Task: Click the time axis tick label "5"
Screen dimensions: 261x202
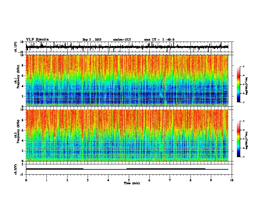Action: click(129, 180)
